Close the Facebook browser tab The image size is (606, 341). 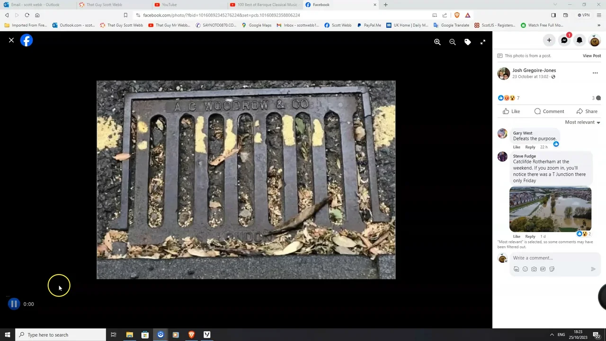coord(375,5)
